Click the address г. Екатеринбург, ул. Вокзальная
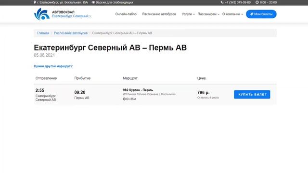The width and height of the screenshot is (308, 173). 63,2
